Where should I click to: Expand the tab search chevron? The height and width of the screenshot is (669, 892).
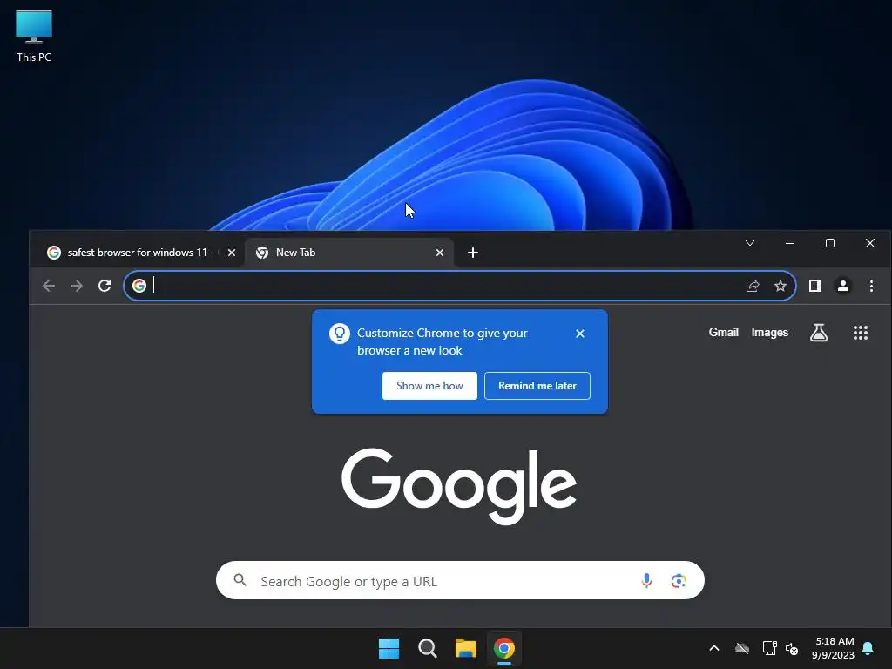point(750,244)
